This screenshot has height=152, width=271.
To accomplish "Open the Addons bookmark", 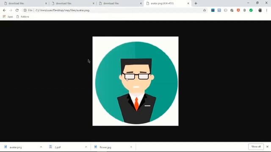I will (x=22, y=16).
